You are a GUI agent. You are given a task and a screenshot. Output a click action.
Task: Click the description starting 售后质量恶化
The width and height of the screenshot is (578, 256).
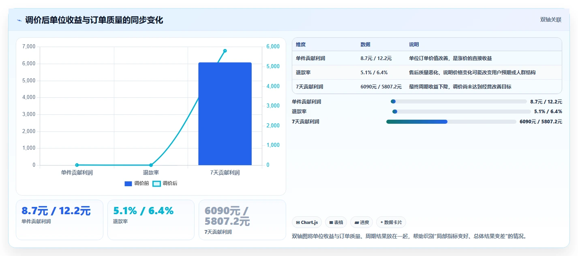click(472, 73)
